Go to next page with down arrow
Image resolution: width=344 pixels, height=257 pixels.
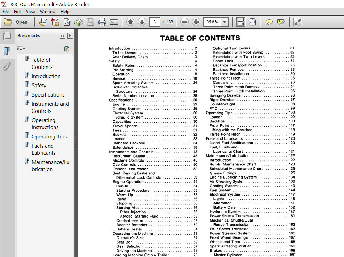[x=142, y=22]
